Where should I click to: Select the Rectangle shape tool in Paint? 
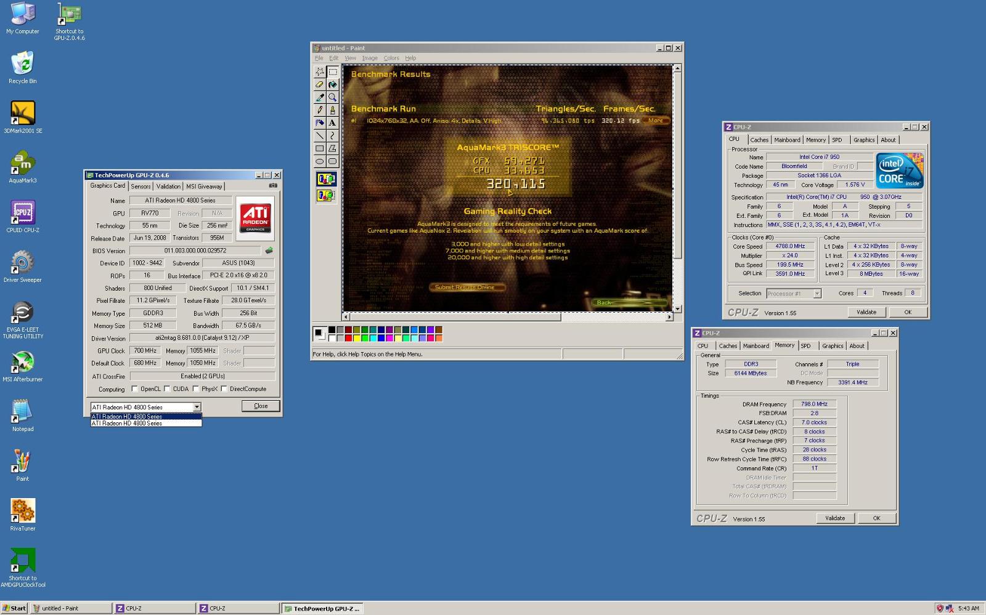click(319, 148)
